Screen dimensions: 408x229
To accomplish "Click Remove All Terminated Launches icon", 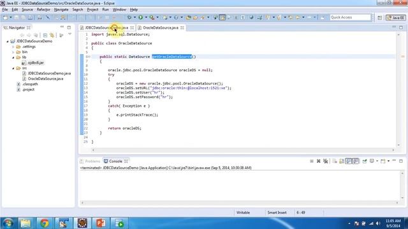I will 325,161.
